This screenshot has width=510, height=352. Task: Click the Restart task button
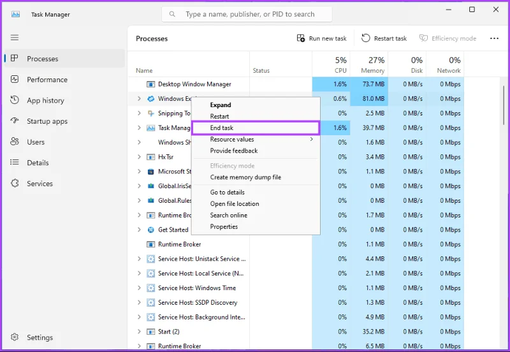[384, 38]
